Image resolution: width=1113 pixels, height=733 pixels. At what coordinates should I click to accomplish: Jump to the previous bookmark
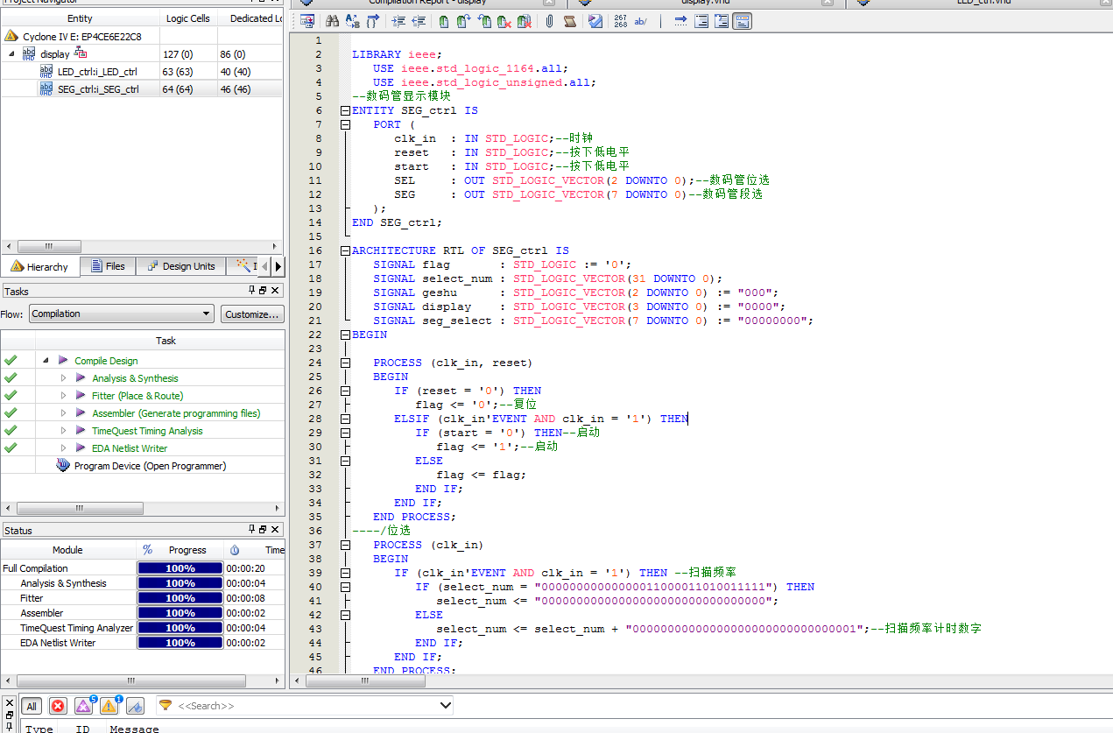pos(484,21)
